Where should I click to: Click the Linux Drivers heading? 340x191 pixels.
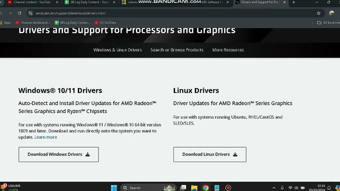click(196, 90)
